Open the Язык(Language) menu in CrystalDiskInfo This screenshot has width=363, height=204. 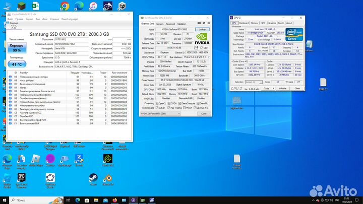[70, 19]
